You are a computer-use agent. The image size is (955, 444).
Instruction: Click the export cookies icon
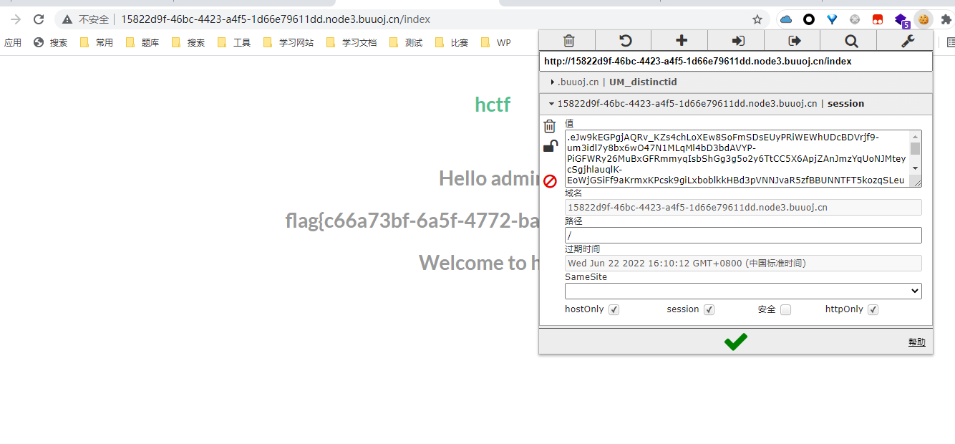[794, 41]
